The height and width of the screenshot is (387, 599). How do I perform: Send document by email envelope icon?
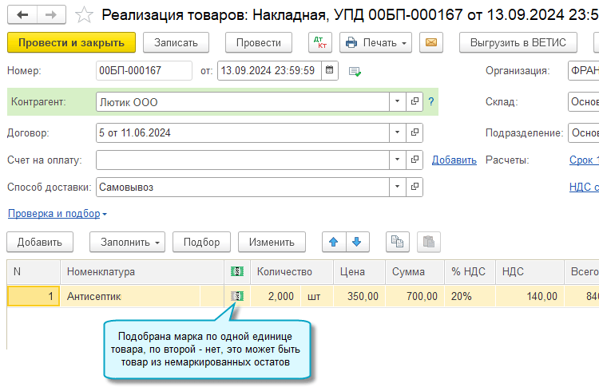click(431, 42)
